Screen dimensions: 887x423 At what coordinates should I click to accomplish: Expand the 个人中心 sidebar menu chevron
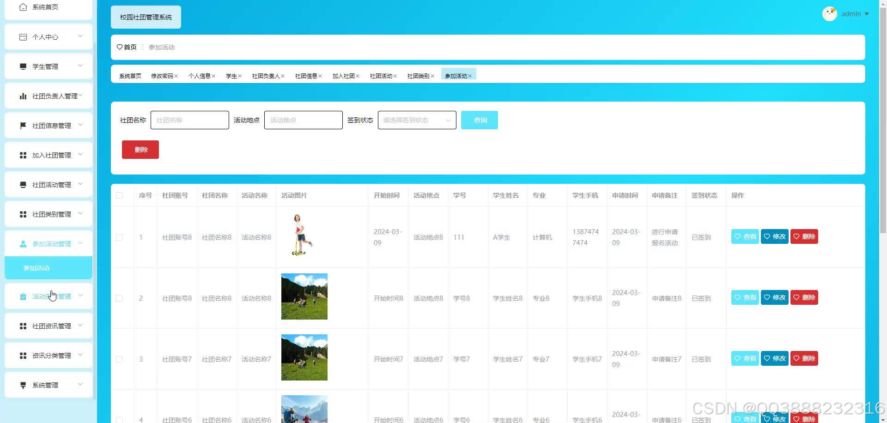pyautogui.click(x=80, y=36)
